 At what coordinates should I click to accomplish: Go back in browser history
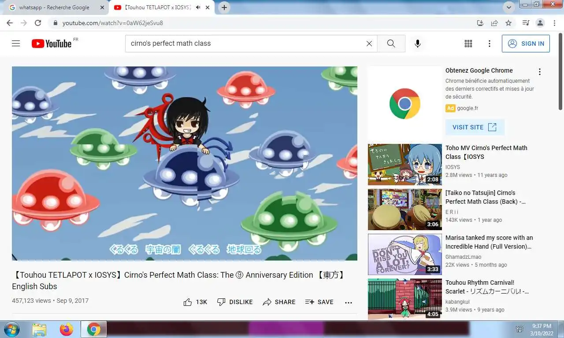tap(10, 23)
